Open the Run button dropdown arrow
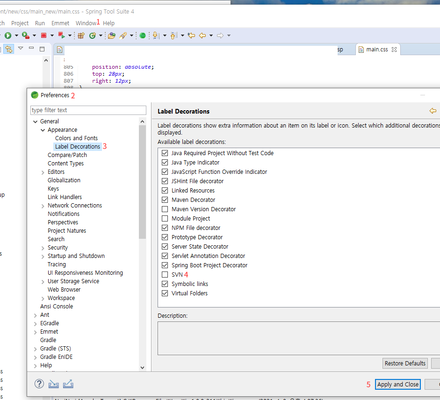The width and height of the screenshot is (440, 400). tap(16, 36)
